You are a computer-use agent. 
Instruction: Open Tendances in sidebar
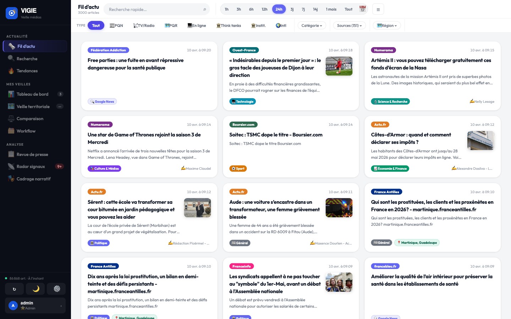(35, 71)
